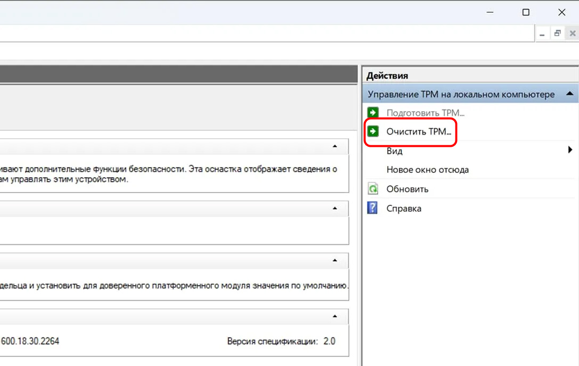The image size is (579, 366).
Task: Click version number 600.18.30.2264
Action: tap(30, 342)
